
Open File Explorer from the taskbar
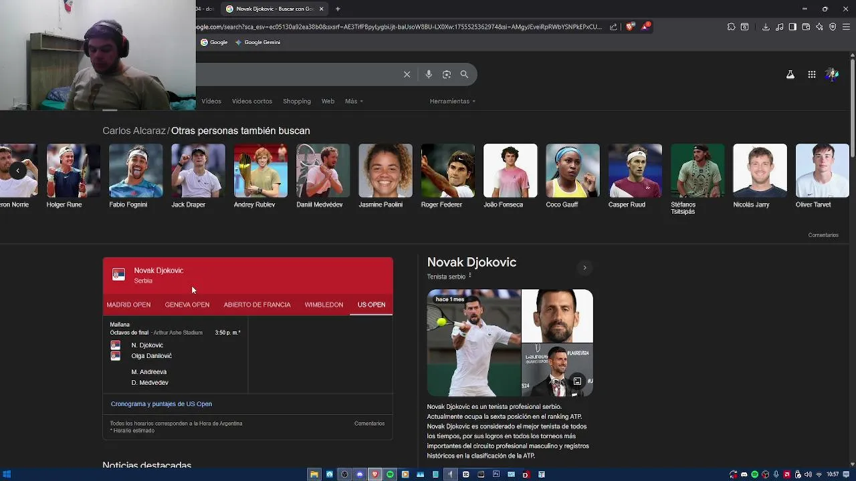pyautogui.click(x=314, y=474)
